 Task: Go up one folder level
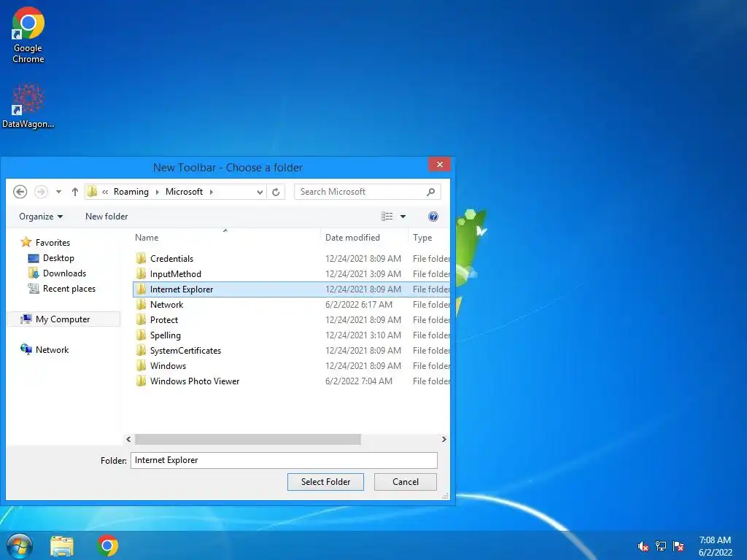point(75,192)
